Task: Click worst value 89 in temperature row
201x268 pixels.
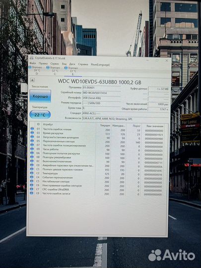Action: coord(123,174)
